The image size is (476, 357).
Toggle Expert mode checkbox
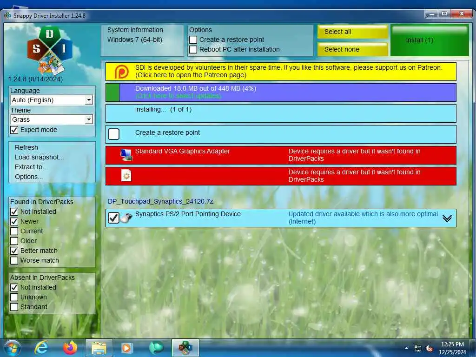(x=14, y=130)
